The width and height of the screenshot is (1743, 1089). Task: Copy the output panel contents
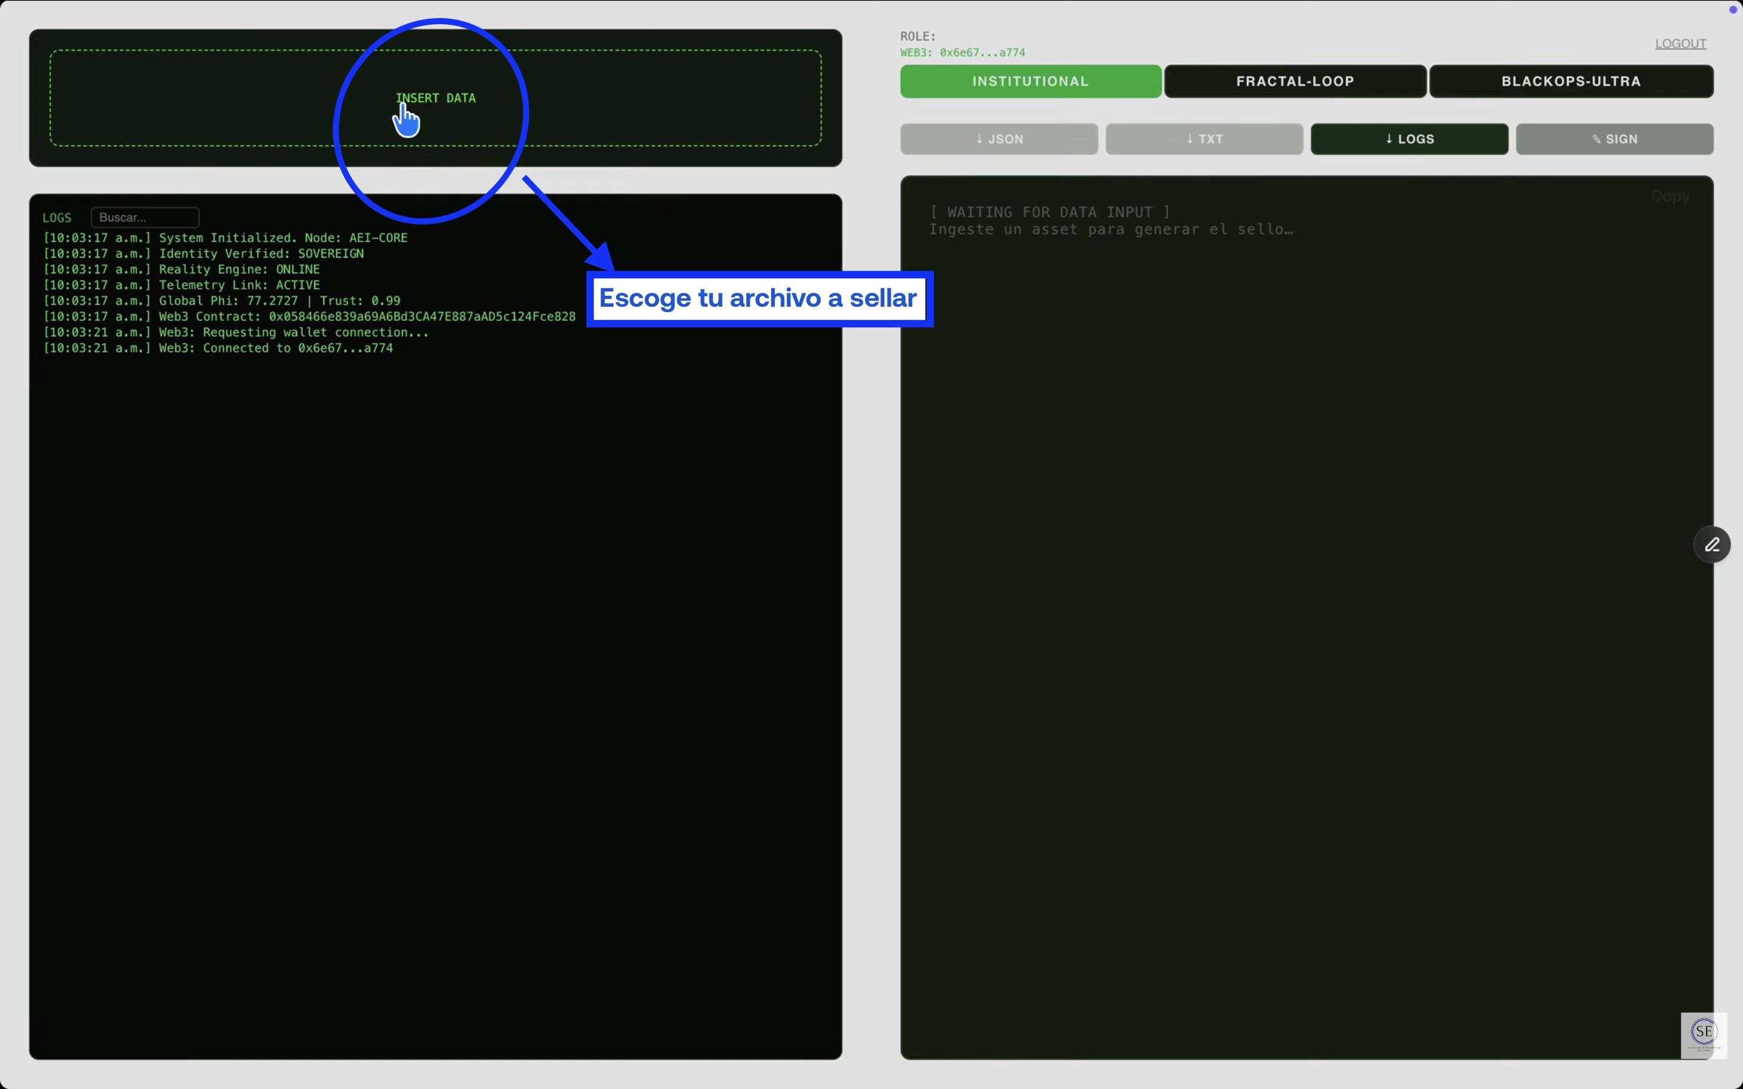tap(1670, 197)
